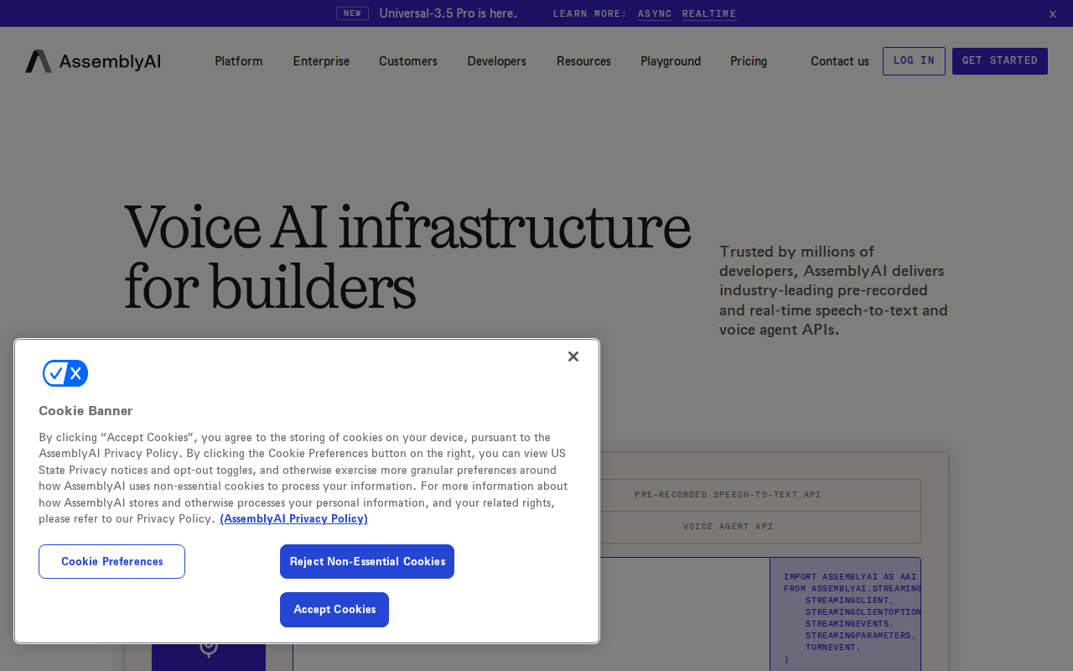Open the Enterprise menu
This screenshot has width=1073, height=671.
(x=321, y=61)
